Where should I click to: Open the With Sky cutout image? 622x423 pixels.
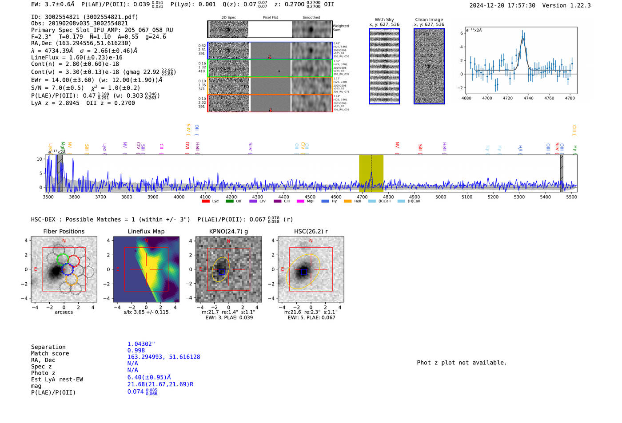[384, 66]
